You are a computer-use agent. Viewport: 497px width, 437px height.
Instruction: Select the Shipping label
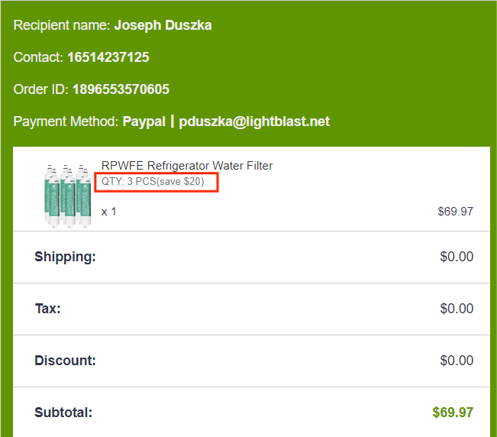65,257
